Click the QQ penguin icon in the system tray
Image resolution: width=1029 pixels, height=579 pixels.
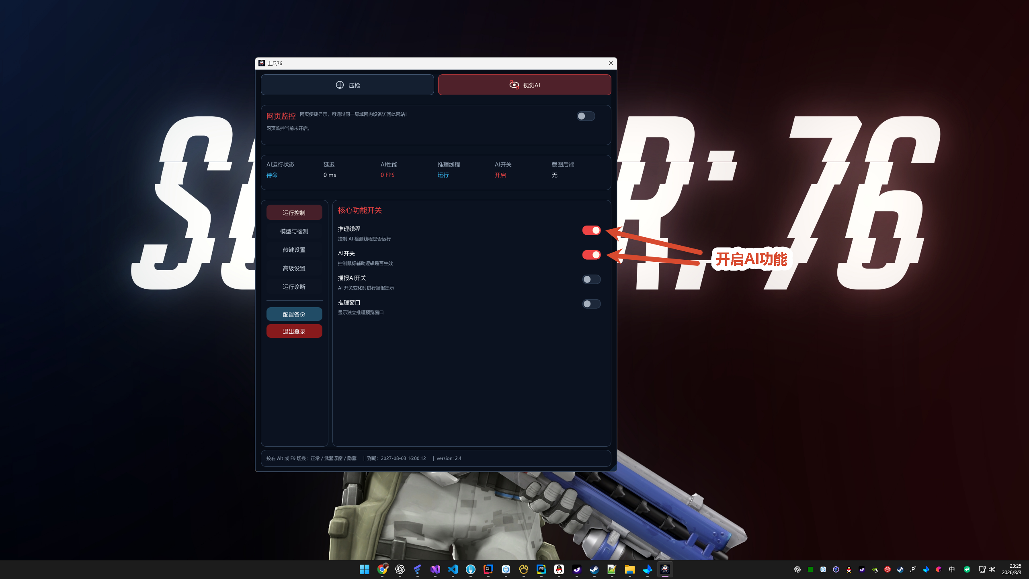click(x=849, y=569)
